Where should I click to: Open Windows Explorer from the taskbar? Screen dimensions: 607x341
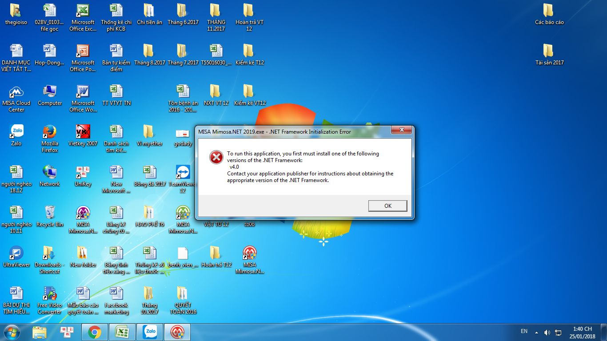click(40, 332)
